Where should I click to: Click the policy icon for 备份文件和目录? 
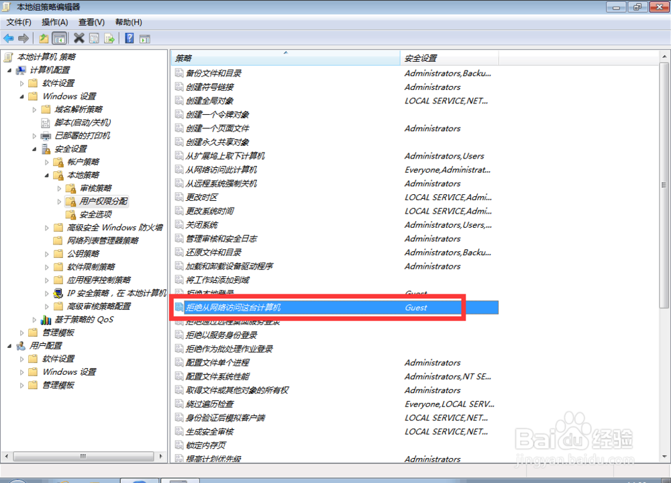[x=179, y=73]
